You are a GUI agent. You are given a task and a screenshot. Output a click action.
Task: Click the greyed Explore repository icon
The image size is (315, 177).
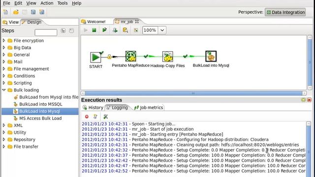coord(25,12)
